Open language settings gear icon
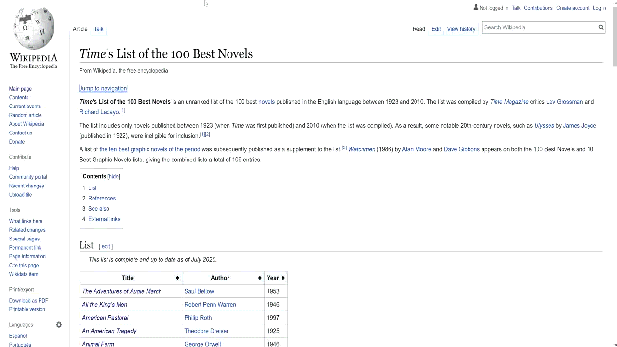The height and width of the screenshot is (347, 617). click(59, 325)
